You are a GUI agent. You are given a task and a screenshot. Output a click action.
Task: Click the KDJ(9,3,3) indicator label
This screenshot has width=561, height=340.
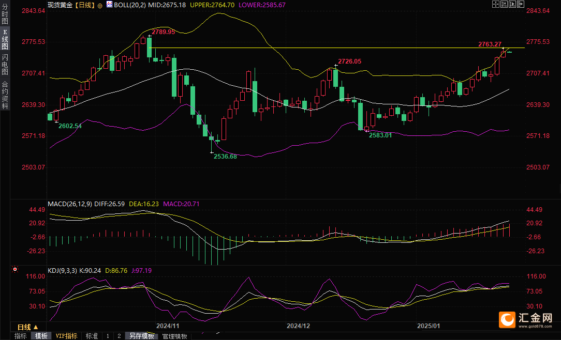pyautogui.click(x=62, y=270)
